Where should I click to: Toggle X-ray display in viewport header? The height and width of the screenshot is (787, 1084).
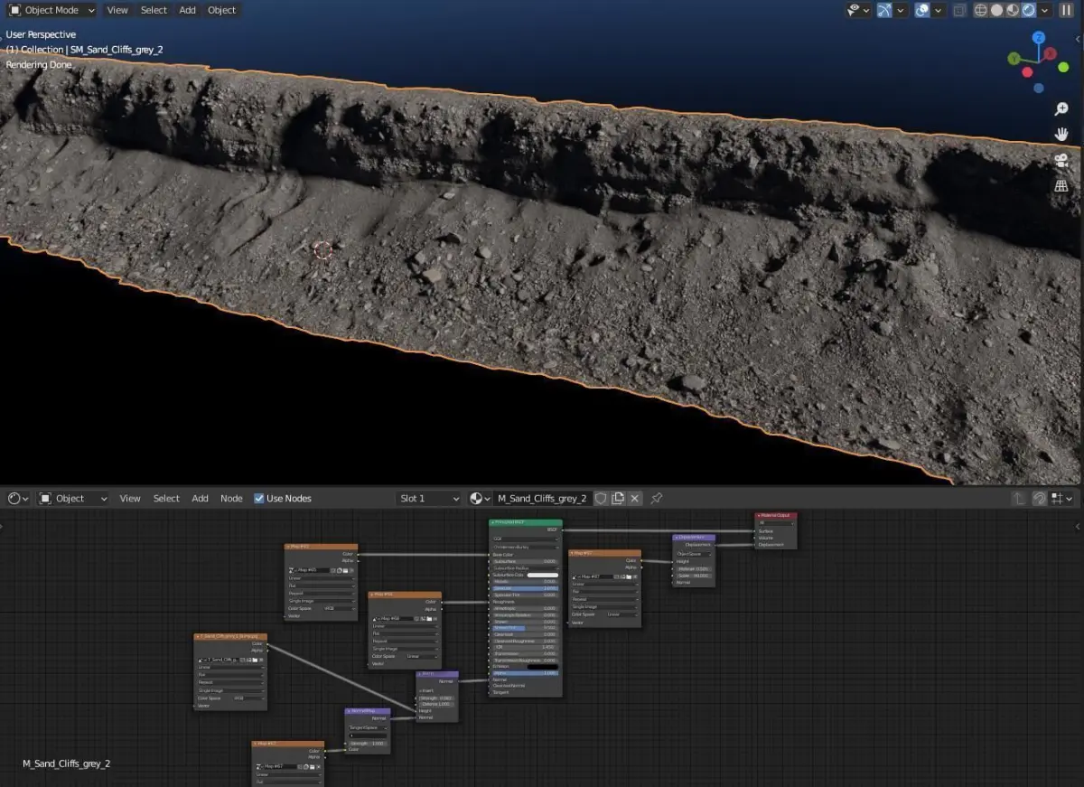coord(959,10)
